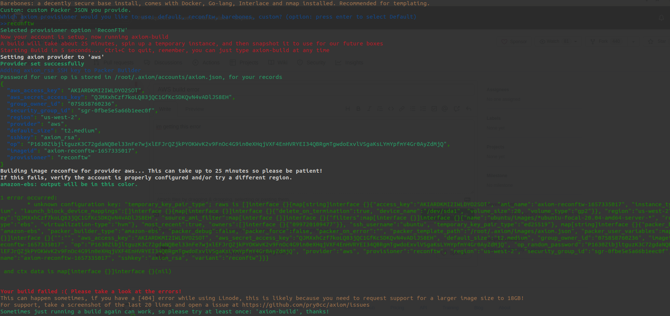Open Security tab on GitHub page

point(311,63)
